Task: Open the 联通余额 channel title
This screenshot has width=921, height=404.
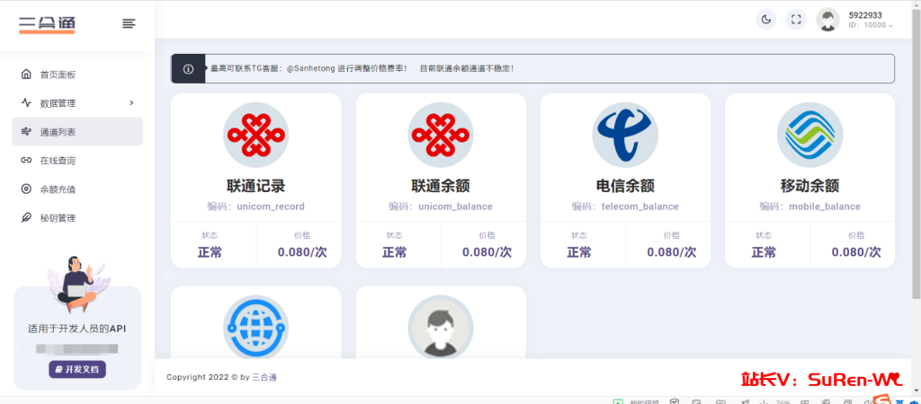Action: tap(441, 187)
